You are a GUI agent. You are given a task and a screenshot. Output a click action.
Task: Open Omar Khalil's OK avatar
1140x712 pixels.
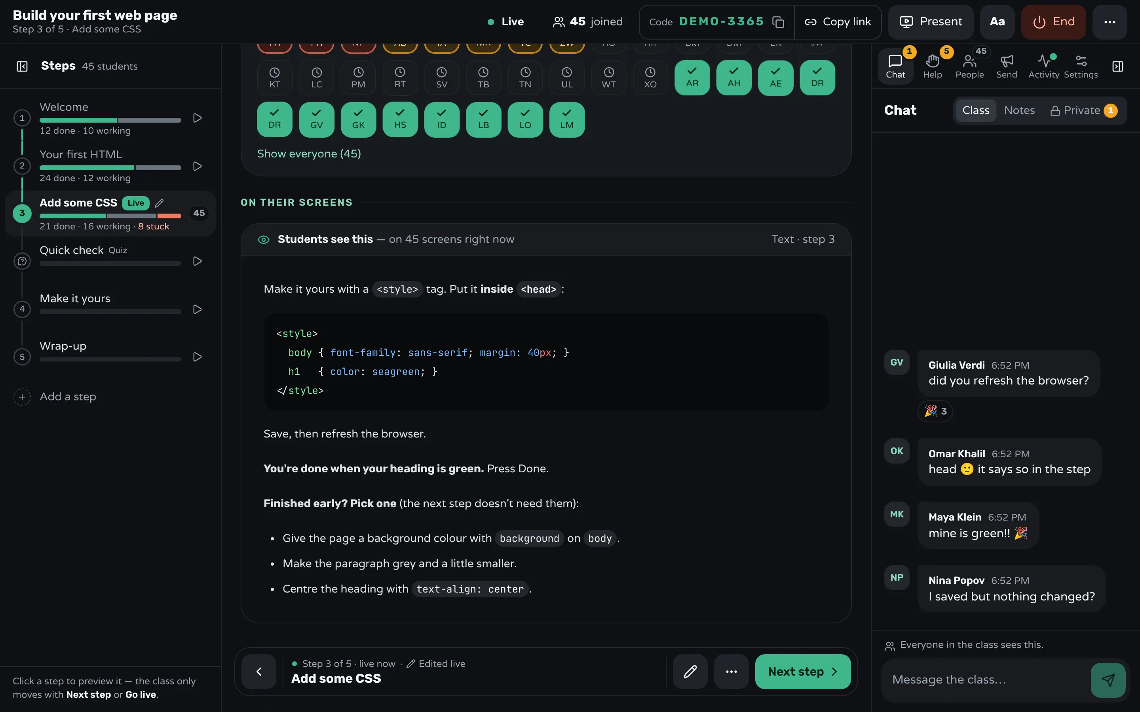click(x=897, y=451)
